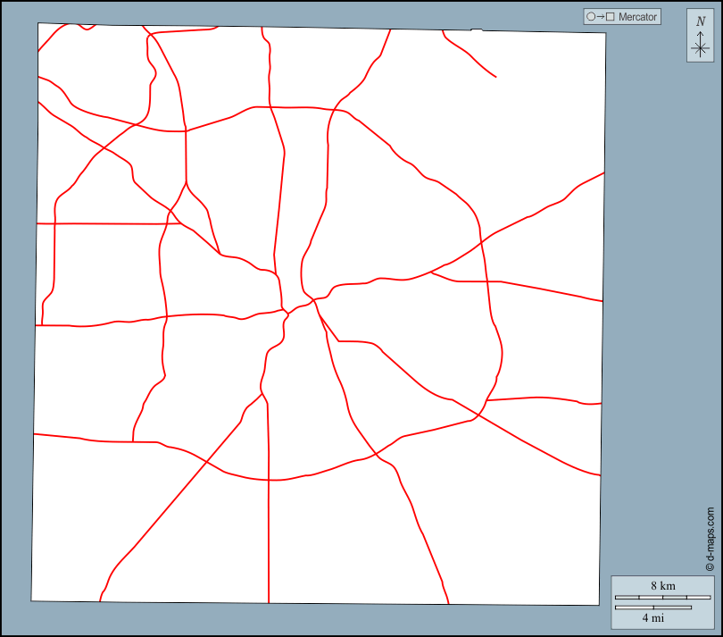Click the westernmost road end on the southern left border
This screenshot has height=637, width=723.
(36, 434)
